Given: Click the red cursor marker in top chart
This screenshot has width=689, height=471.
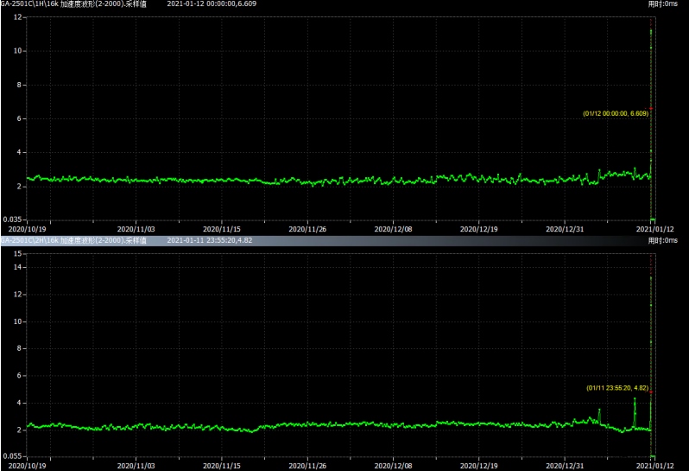Looking at the screenshot, I should coord(651,109).
